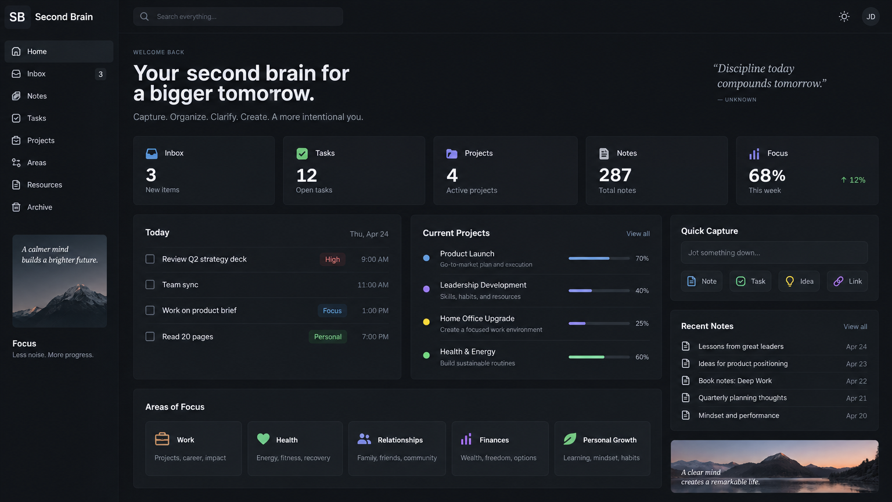Check off Review Q2 strategy deck task
This screenshot has height=502, width=892.
pyautogui.click(x=150, y=259)
